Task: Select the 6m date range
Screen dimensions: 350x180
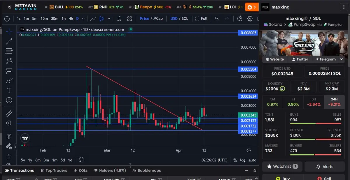Action: [38, 160]
